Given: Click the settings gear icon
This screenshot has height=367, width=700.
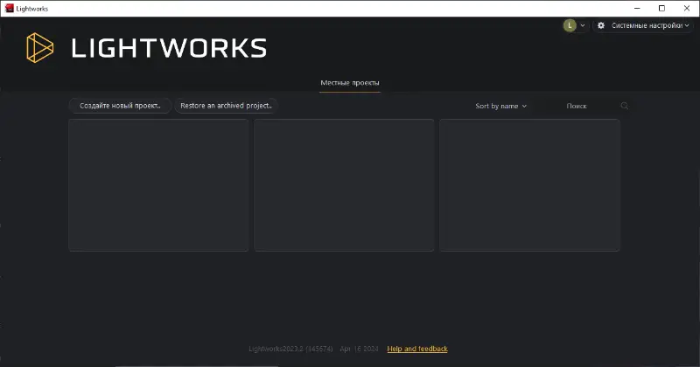Looking at the screenshot, I should (601, 25).
